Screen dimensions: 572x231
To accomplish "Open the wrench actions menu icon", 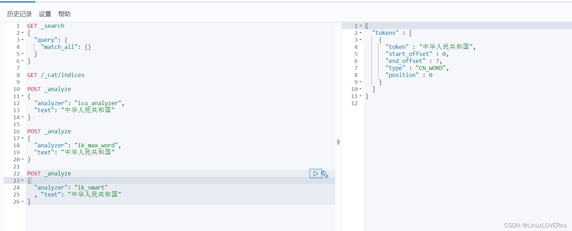I will 325,174.
